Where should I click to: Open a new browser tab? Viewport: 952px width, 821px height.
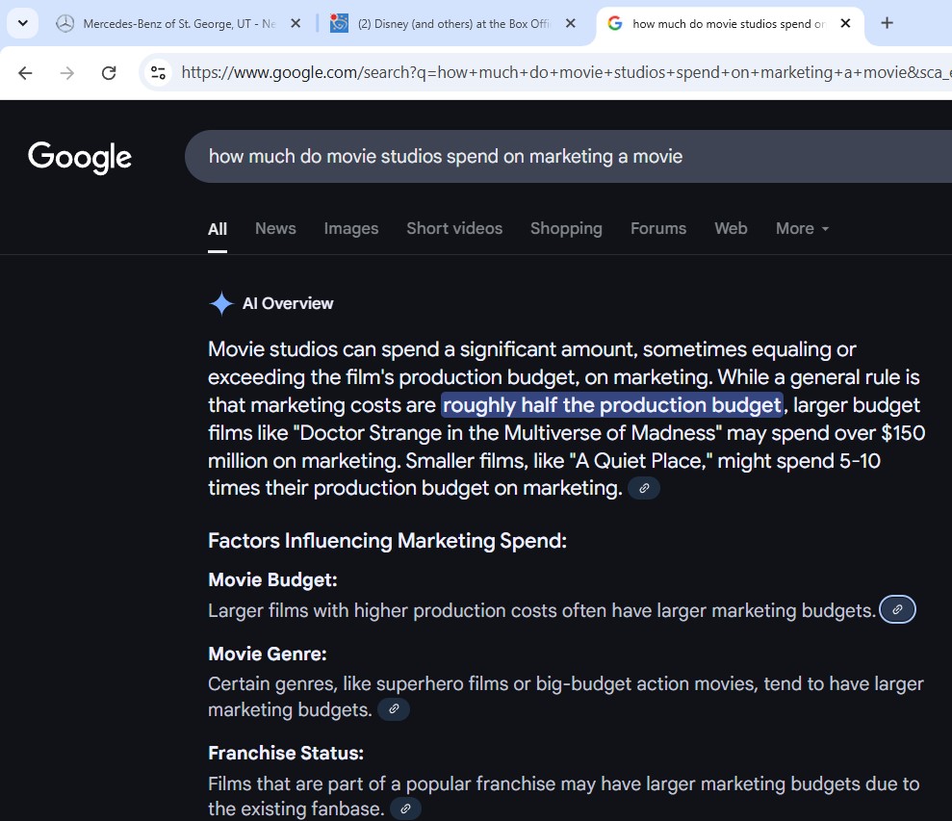pyautogui.click(x=887, y=23)
